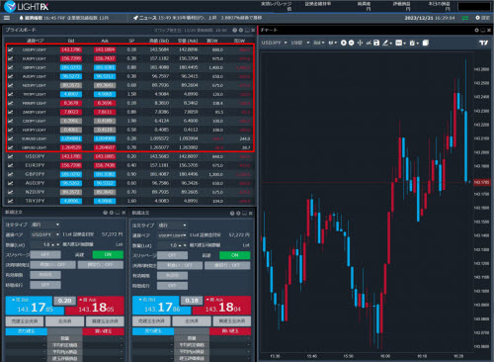Click the middle close-all button, left order panel
This screenshot has height=362, width=494.
coord(65,321)
